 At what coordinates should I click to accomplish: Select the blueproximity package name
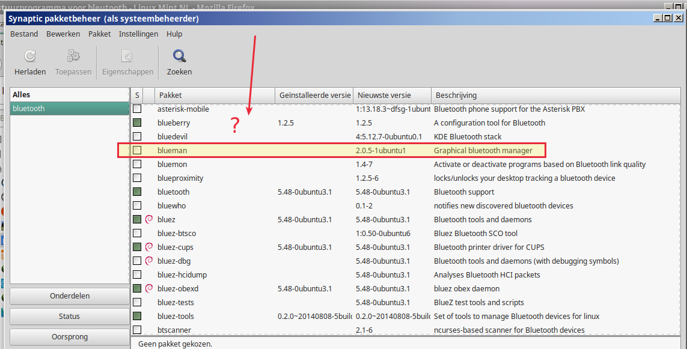click(x=180, y=178)
